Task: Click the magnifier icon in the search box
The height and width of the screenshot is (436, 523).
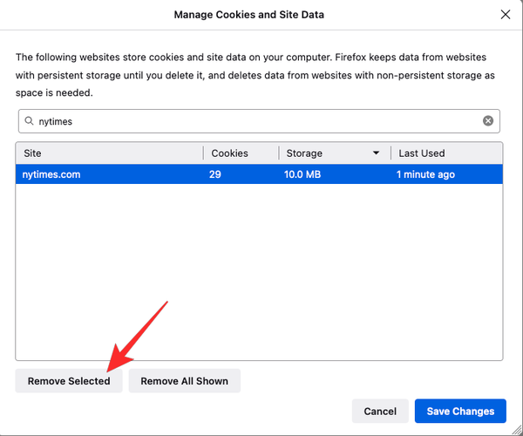Action: pyautogui.click(x=29, y=120)
